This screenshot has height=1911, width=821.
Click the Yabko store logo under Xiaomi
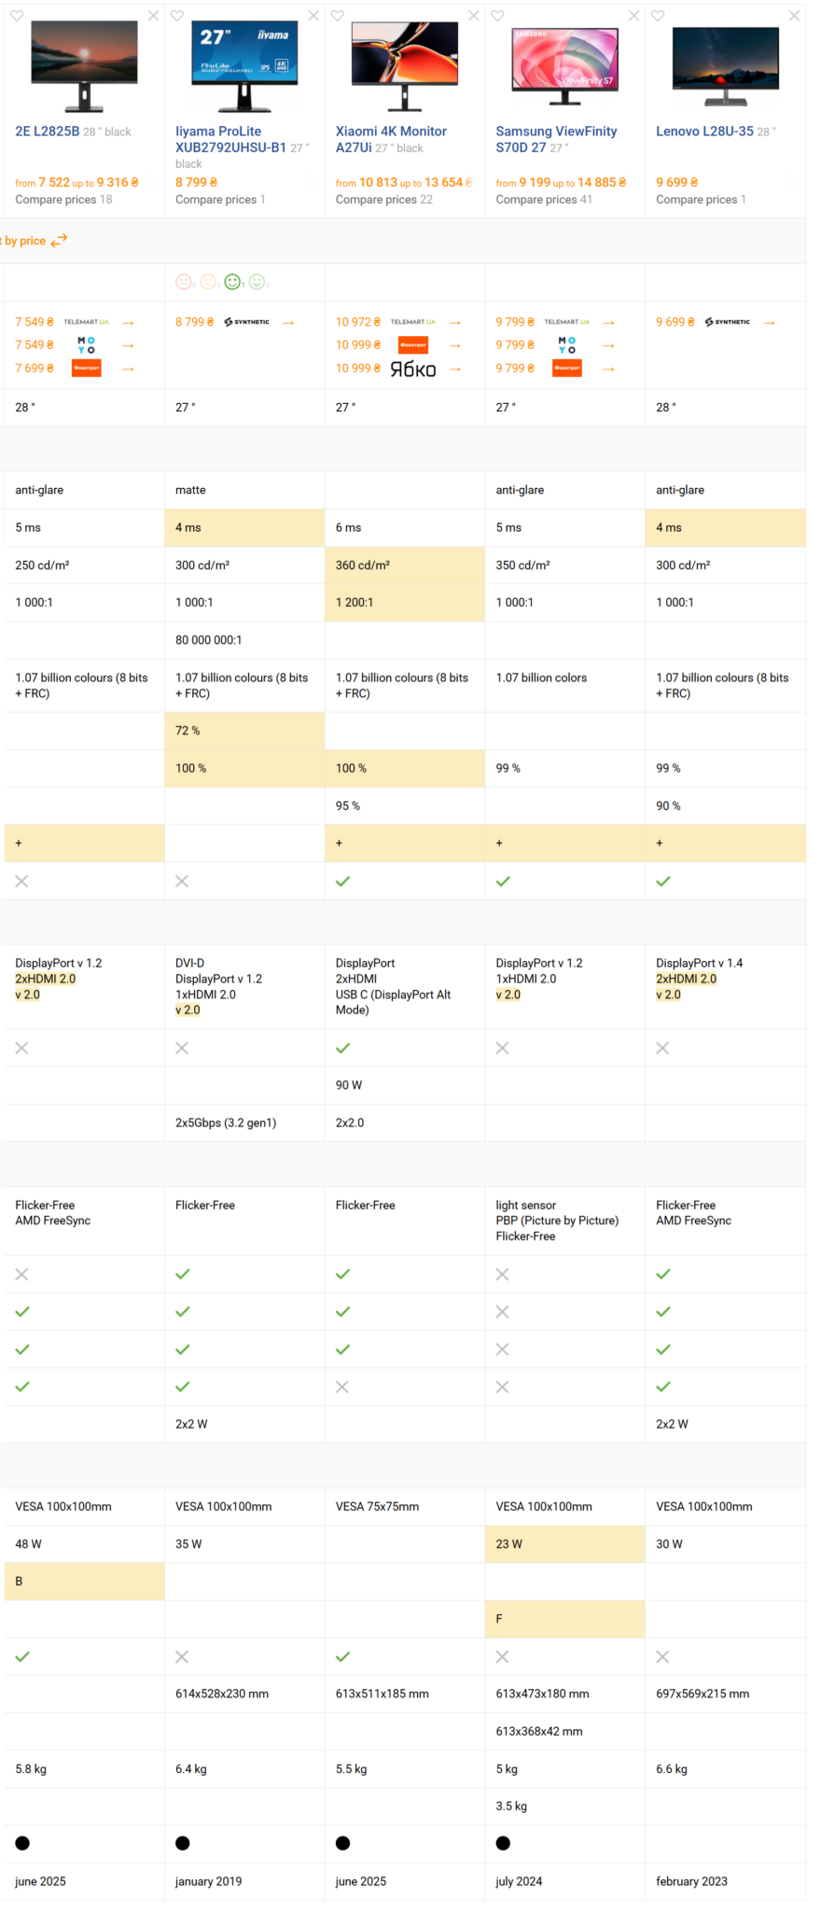[412, 369]
